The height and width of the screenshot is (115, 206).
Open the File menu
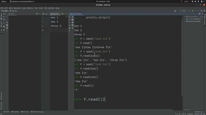[x=2, y=8]
